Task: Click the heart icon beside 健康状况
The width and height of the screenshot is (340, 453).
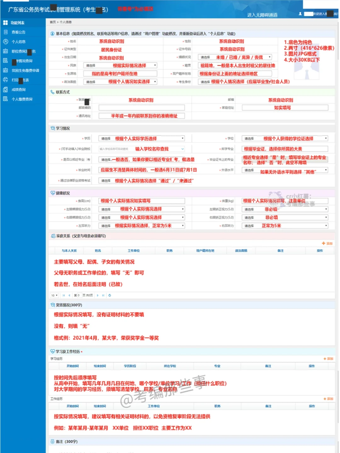Action: click(x=53, y=193)
